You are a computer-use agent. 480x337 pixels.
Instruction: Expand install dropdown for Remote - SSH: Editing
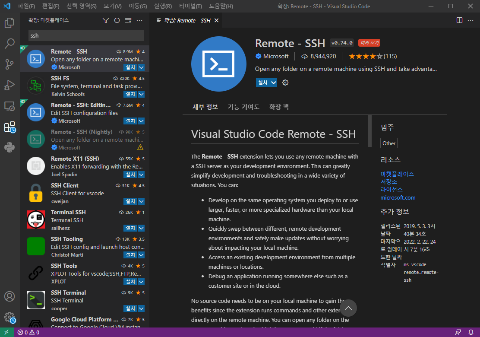(x=141, y=121)
